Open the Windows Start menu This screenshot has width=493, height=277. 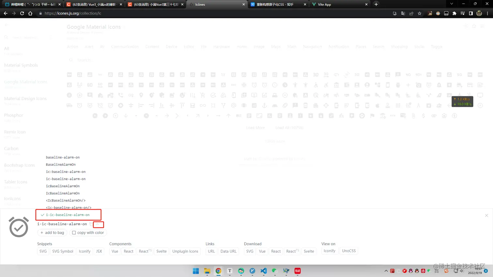click(196, 271)
